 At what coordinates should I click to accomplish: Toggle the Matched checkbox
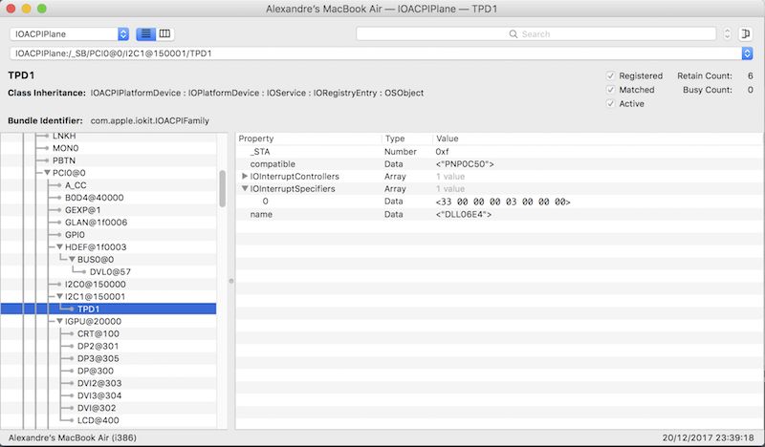coord(610,90)
